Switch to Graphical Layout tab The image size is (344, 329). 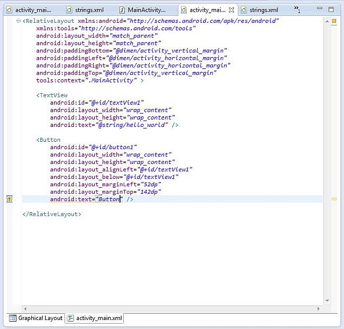coord(36,318)
